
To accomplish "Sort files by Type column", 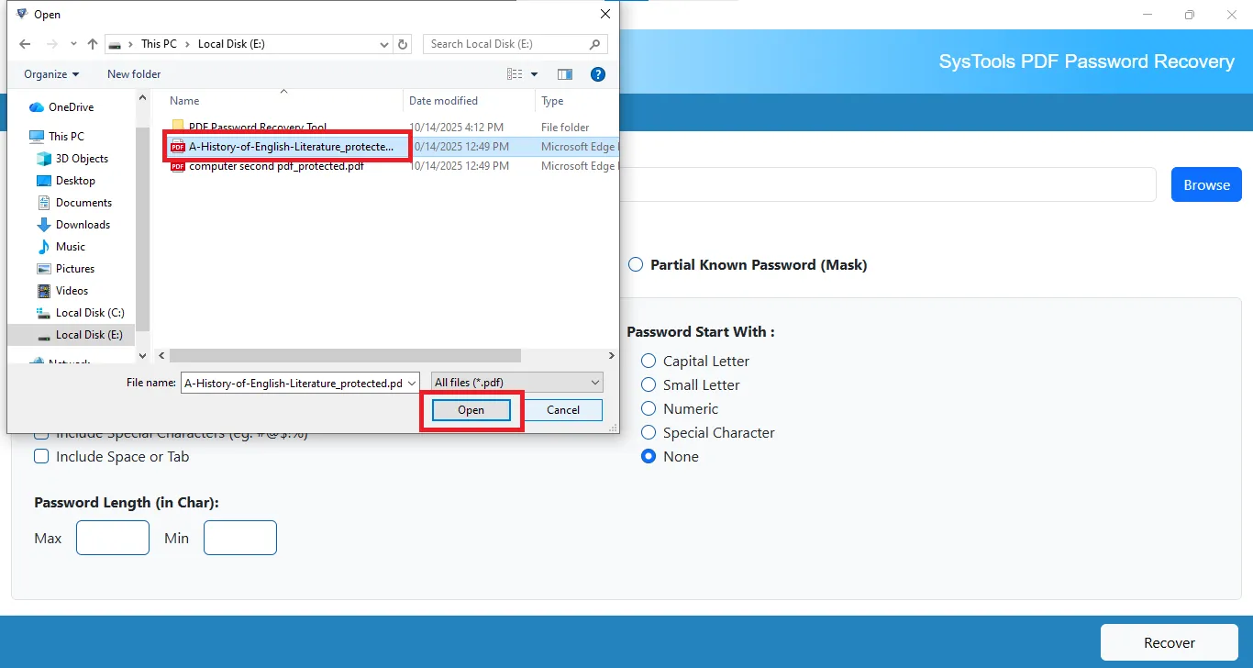I will (552, 101).
